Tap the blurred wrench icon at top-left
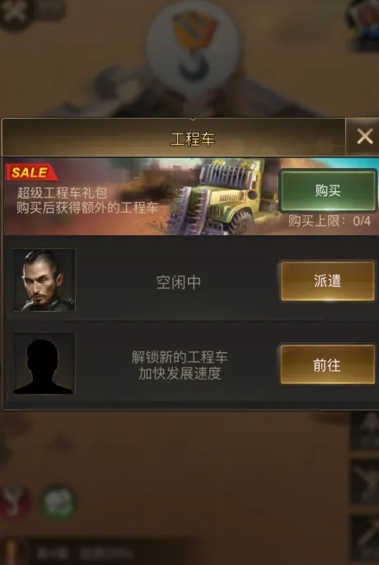The width and height of the screenshot is (379, 565). tap(15, 12)
